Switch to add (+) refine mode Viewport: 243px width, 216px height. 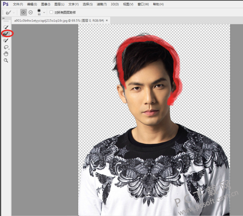24,12
